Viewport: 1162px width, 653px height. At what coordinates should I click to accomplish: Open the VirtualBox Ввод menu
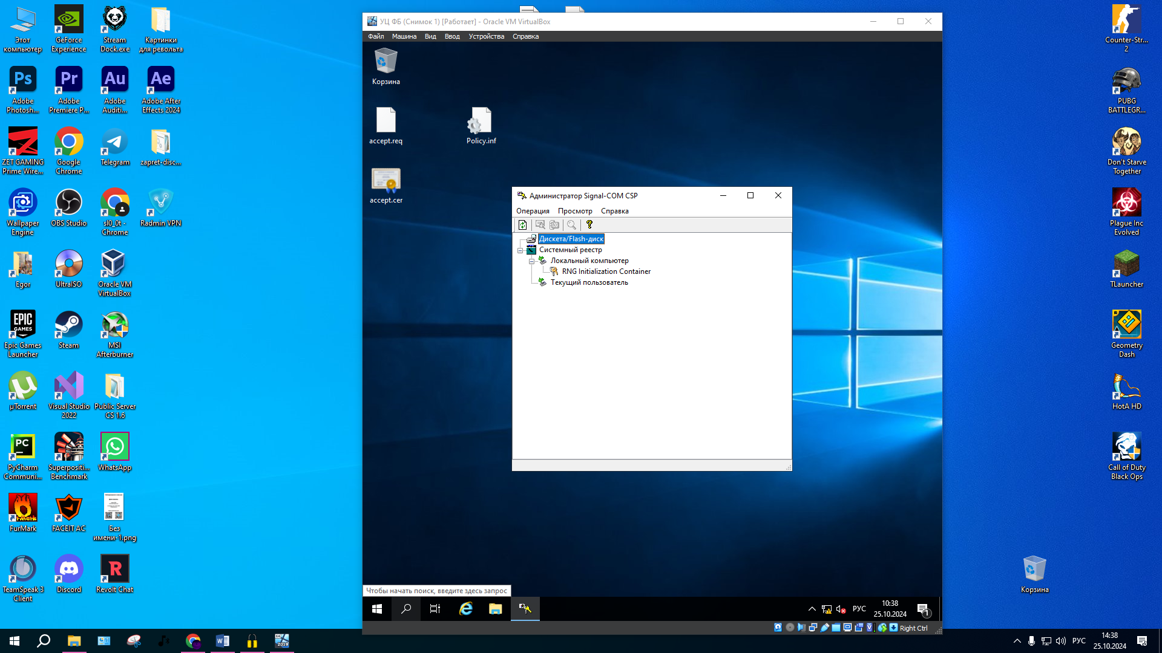452,36
